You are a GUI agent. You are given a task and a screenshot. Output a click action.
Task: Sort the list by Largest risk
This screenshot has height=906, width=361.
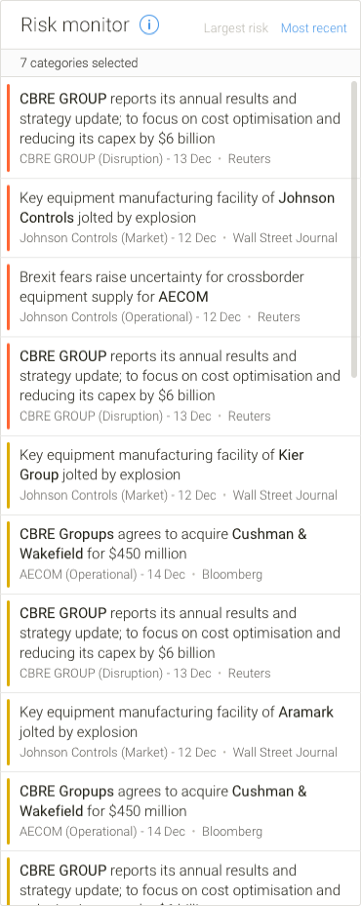(x=236, y=28)
